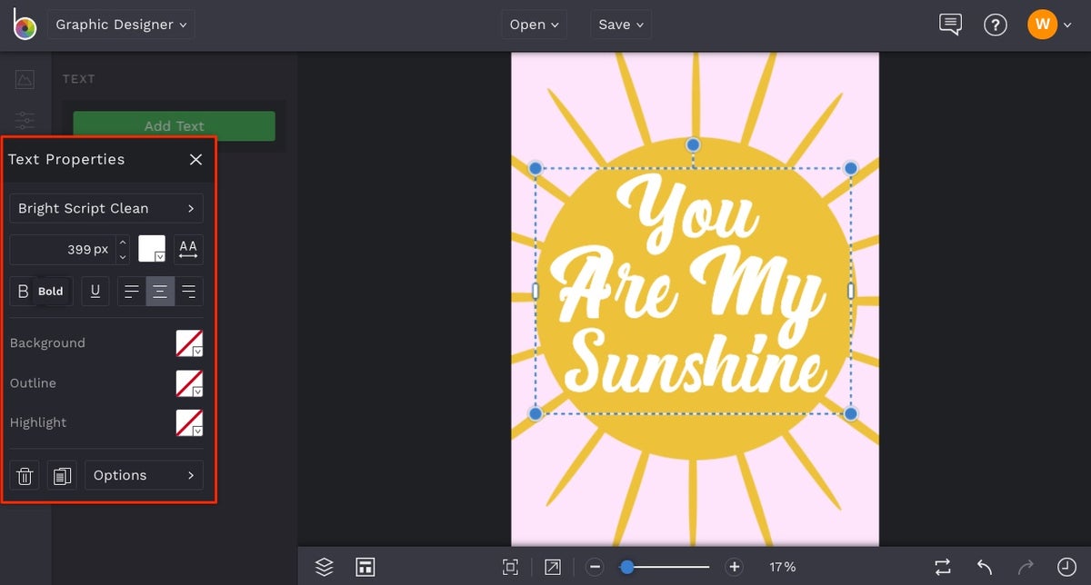This screenshot has height=585, width=1091.
Task: Click the delete text trash icon
Action: pyautogui.click(x=25, y=475)
